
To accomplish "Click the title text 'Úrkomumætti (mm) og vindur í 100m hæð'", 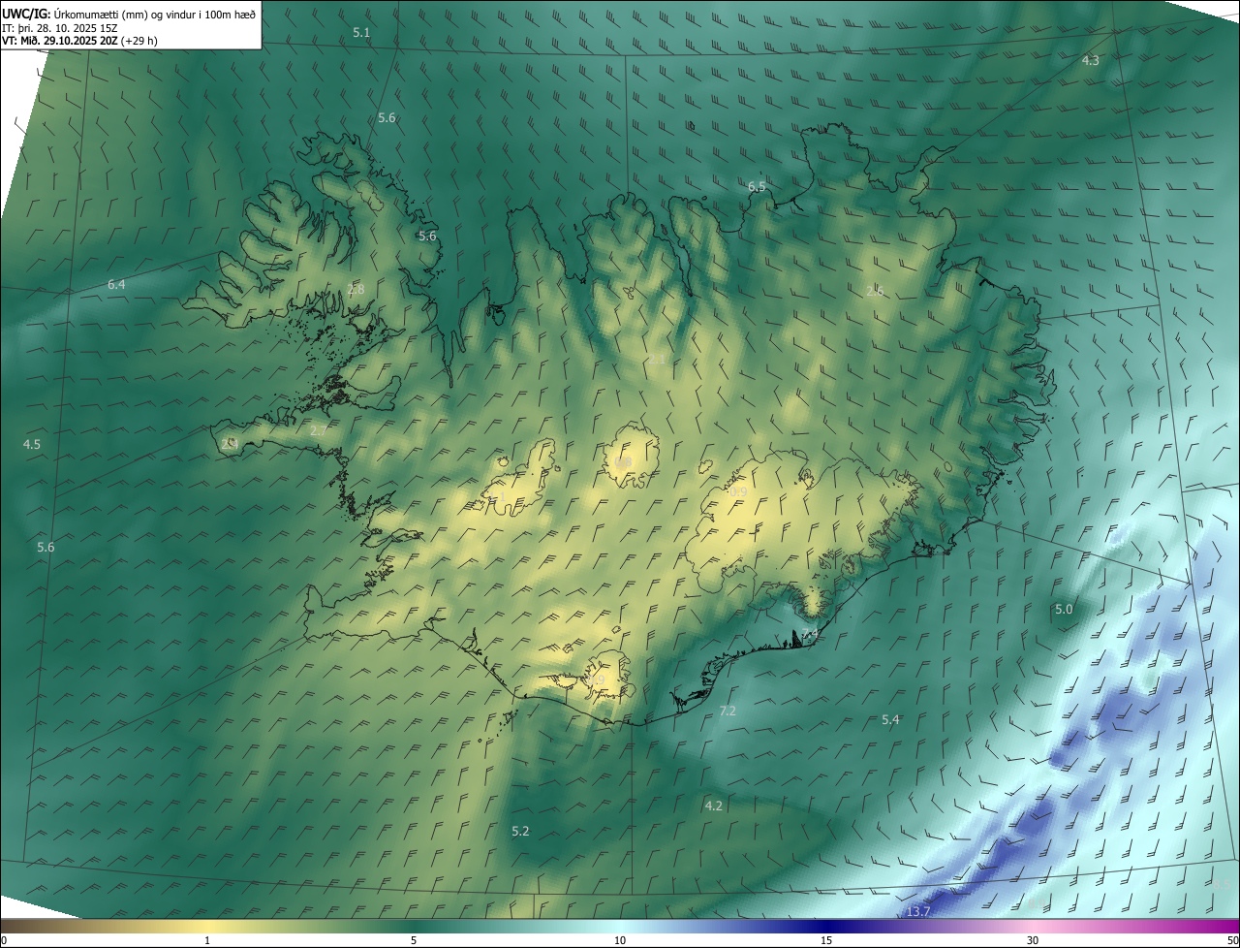I will pos(153,14).
